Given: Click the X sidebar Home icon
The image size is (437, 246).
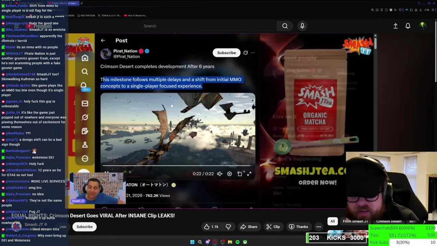Looking at the screenshot, I should [85, 58].
